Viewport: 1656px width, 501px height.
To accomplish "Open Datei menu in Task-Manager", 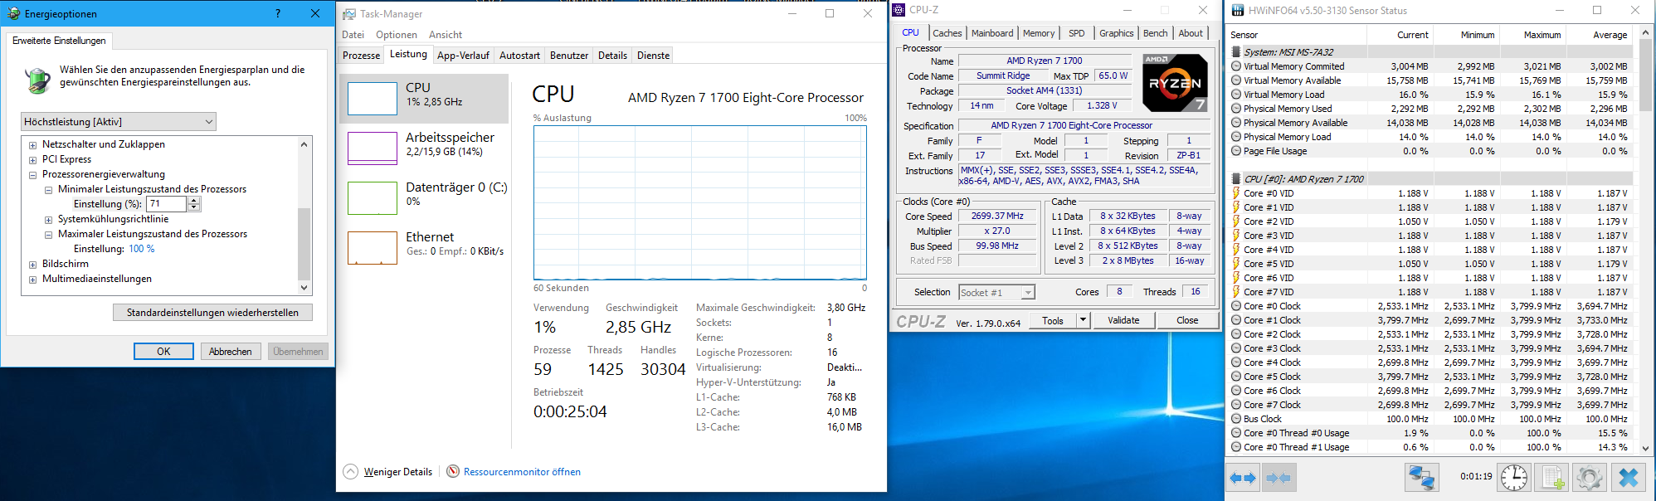I will pyautogui.click(x=353, y=35).
